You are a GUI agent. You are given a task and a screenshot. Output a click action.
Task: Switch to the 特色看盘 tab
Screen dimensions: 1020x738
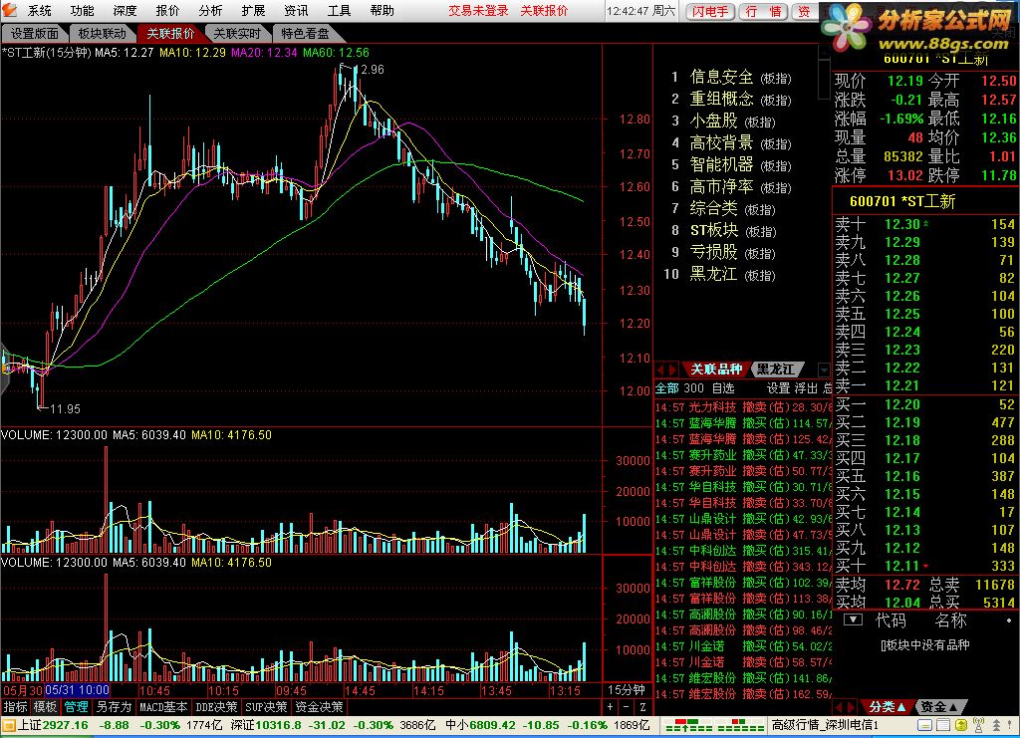tap(305, 33)
